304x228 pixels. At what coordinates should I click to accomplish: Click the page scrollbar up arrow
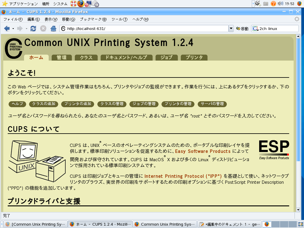coord(298,36)
